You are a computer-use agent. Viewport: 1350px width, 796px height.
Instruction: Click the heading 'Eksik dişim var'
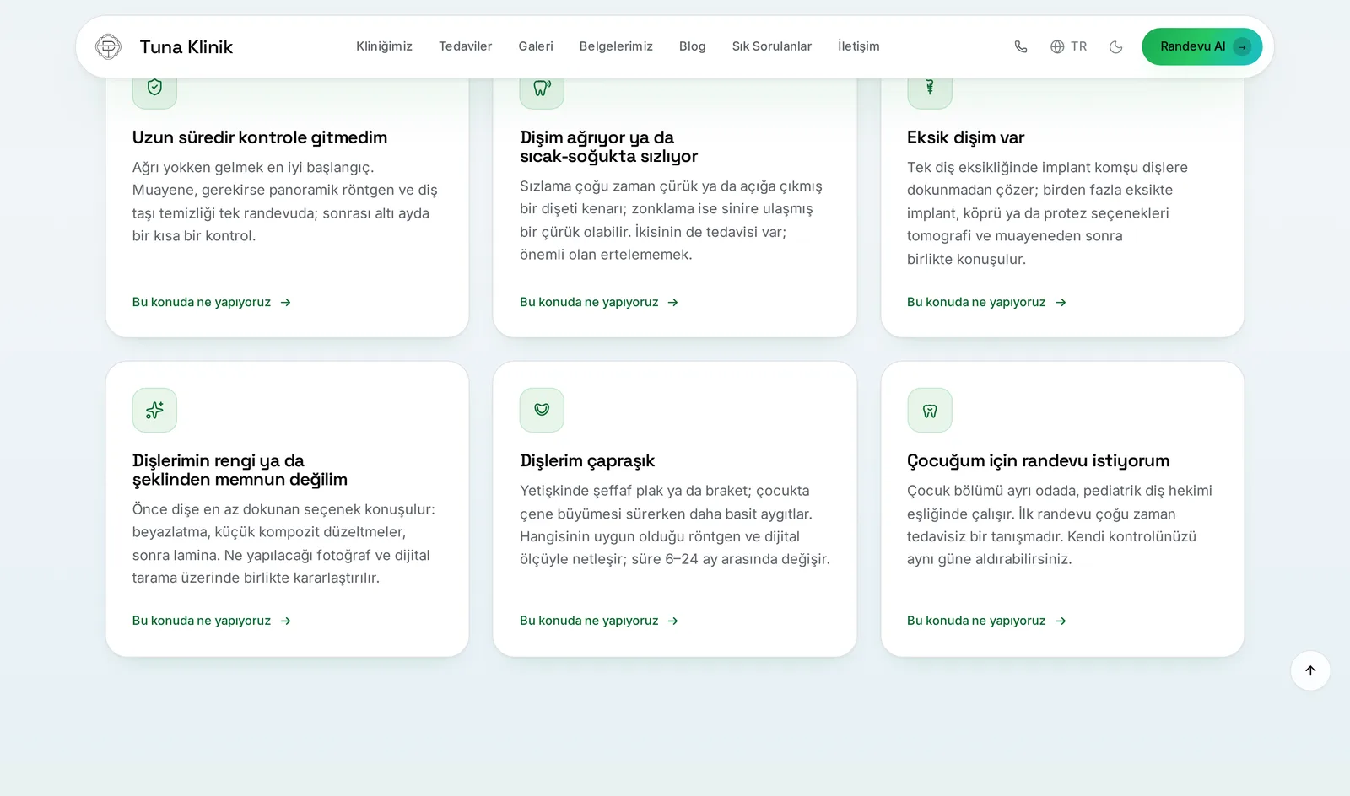pyautogui.click(x=965, y=137)
